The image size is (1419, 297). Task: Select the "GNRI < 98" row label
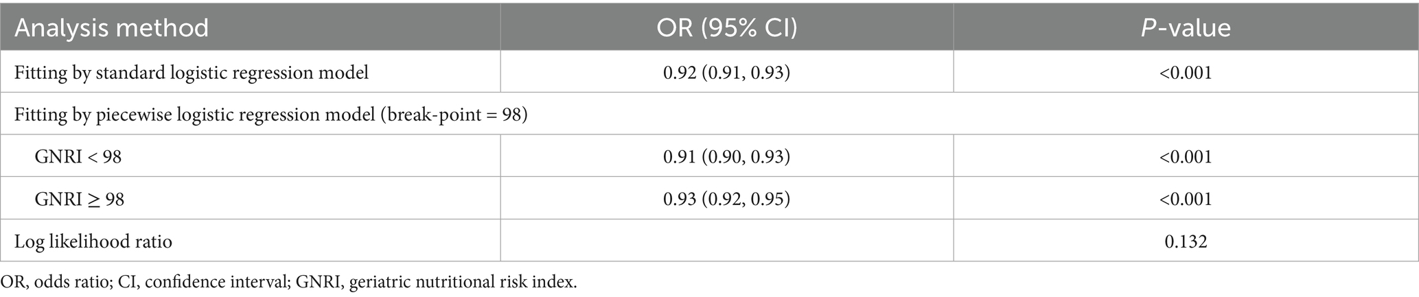point(78,157)
